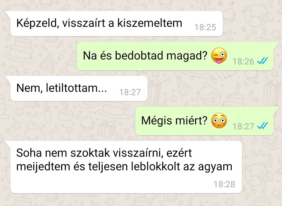Screen dimensions: 282x206
Task: Click the 18:27 timestamp on green bubble
Action: pyautogui.click(x=243, y=127)
